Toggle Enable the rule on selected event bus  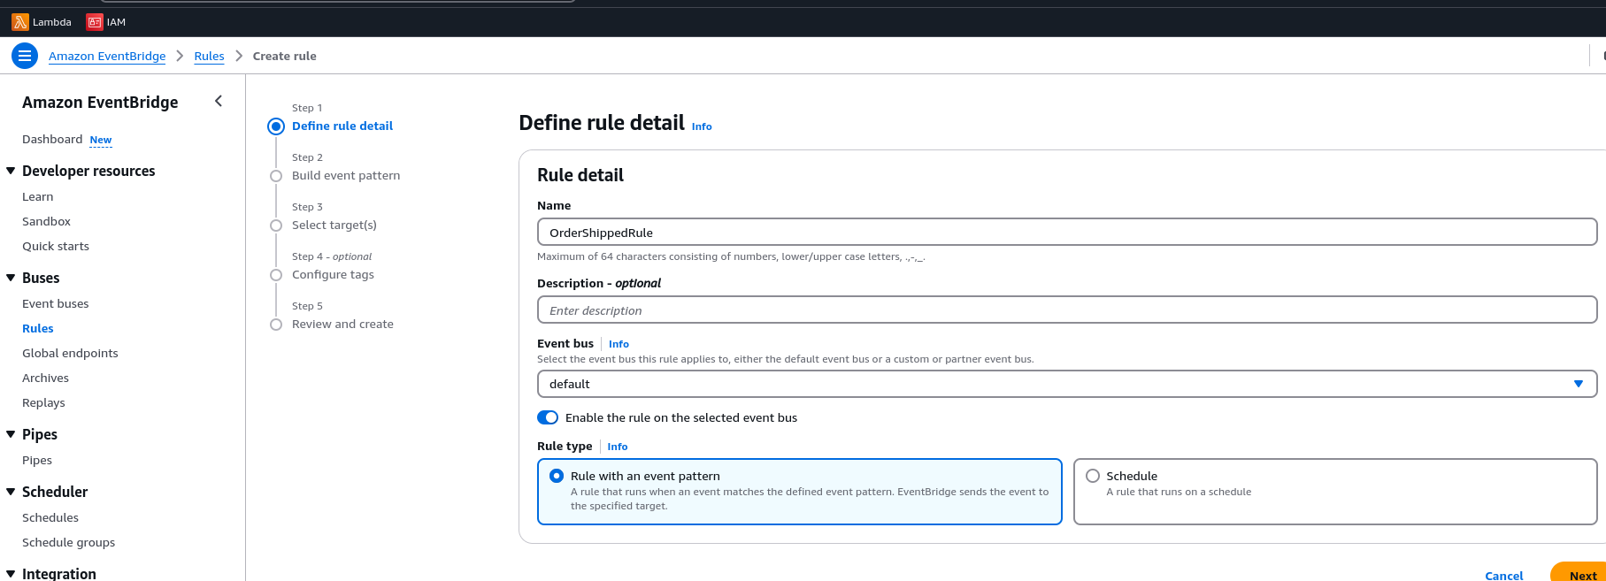[548, 417]
